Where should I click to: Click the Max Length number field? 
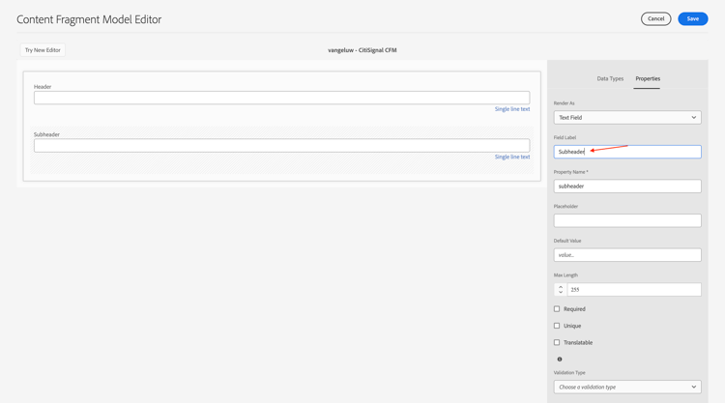[x=634, y=290]
